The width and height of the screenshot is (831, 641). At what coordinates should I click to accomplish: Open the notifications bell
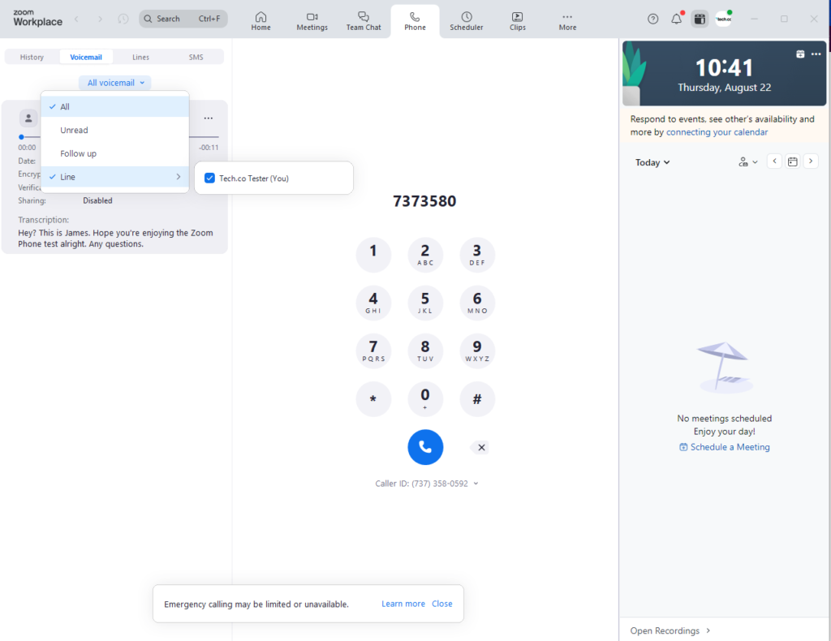pos(676,18)
